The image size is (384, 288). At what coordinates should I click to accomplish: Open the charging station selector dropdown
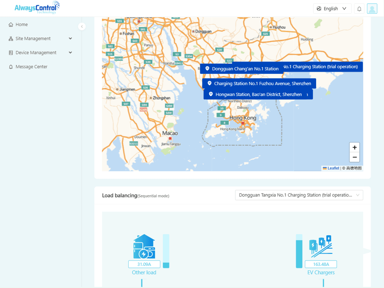[299, 195]
